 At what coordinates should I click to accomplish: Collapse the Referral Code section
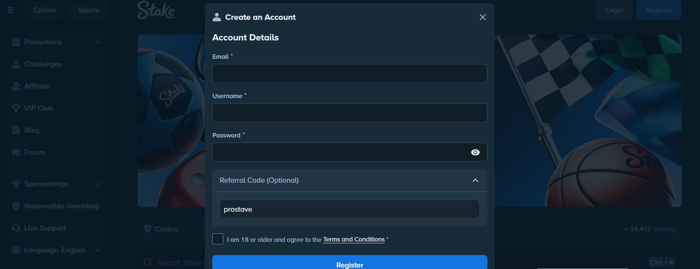pyautogui.click(x=475, y=180)
